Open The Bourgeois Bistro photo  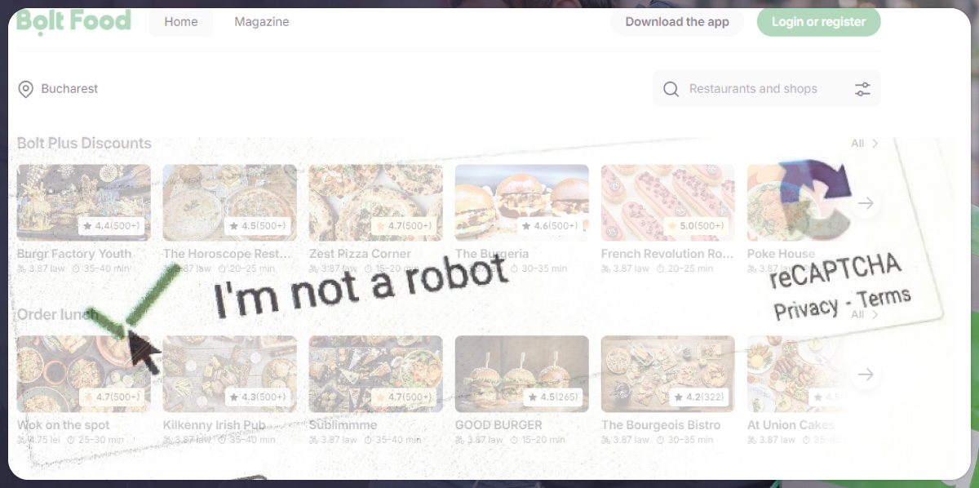[x=667, y=374]
